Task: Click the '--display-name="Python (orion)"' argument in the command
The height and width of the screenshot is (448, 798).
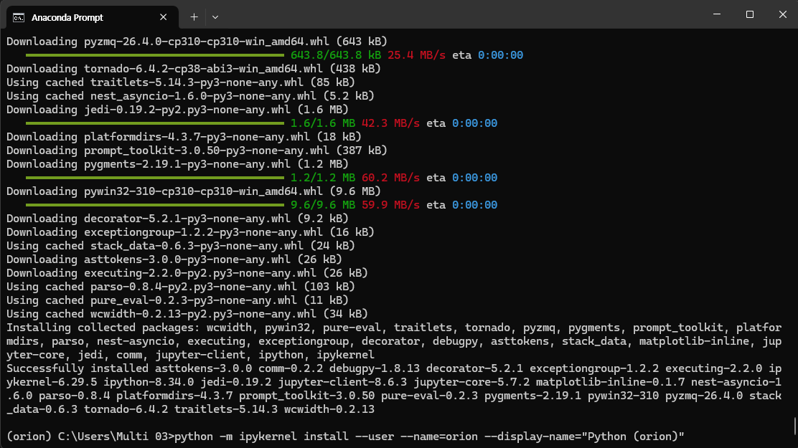Action: click(584, 437)
